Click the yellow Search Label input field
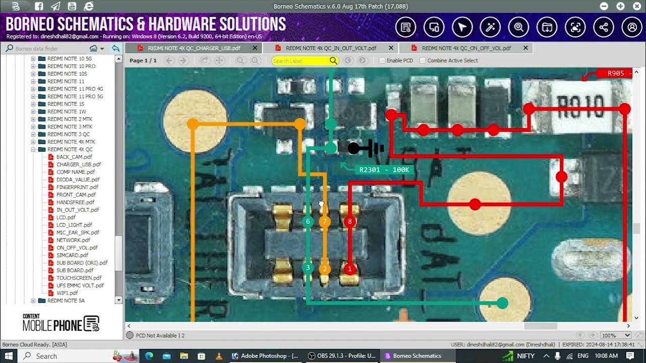 coord(300,60)
